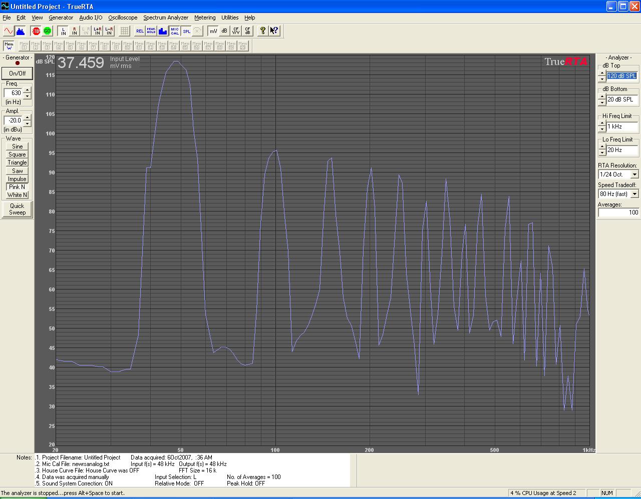The width and height of the screenshot is (641, 499).
Task: Expand the Speed Tradeoff dropdown
Action: coord(634,194)
